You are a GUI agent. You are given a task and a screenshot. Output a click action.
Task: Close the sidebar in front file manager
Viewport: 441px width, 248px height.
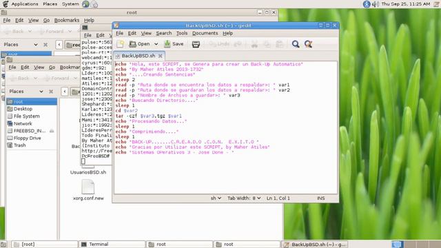tap(51, 92)
